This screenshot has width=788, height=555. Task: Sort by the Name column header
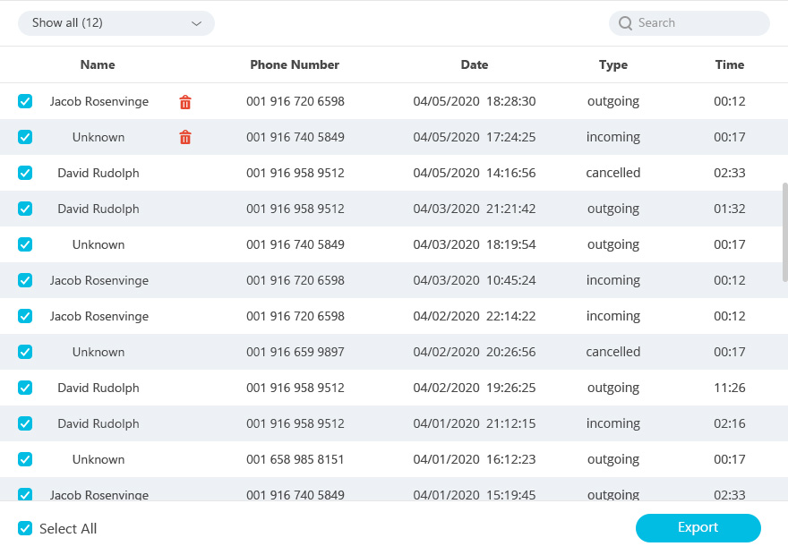tap(98, 64)
